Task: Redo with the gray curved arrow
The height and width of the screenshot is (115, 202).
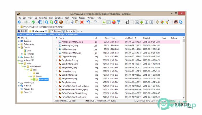Action: point(96,22)
